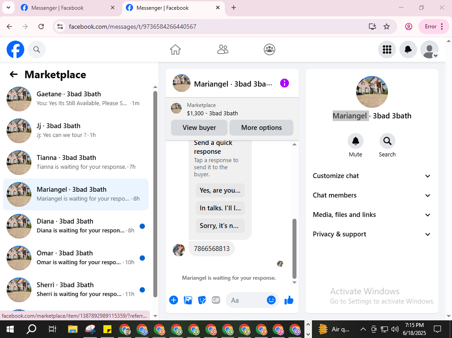Attach a photo using the image icon

(188, 300)
